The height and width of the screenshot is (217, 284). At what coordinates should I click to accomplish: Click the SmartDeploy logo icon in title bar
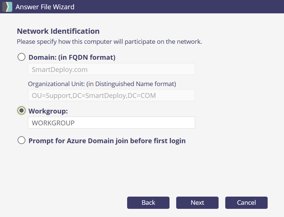tap(7, 7)
